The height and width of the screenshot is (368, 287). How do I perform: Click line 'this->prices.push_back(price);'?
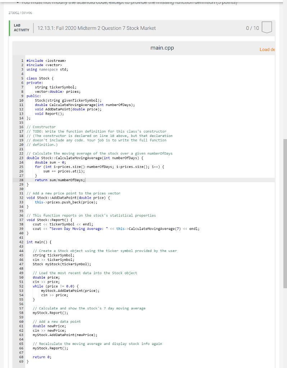[x=66, y=202]
